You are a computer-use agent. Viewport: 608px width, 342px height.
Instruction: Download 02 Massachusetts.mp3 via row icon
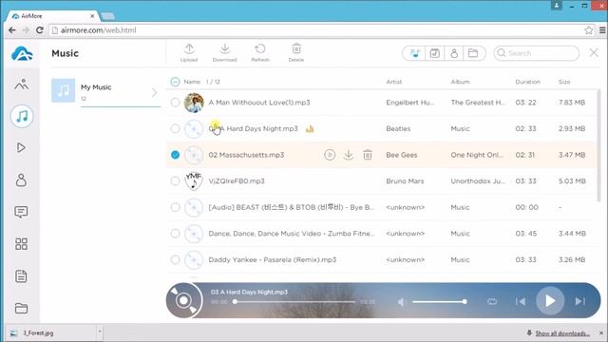click(x=349, y=155)
